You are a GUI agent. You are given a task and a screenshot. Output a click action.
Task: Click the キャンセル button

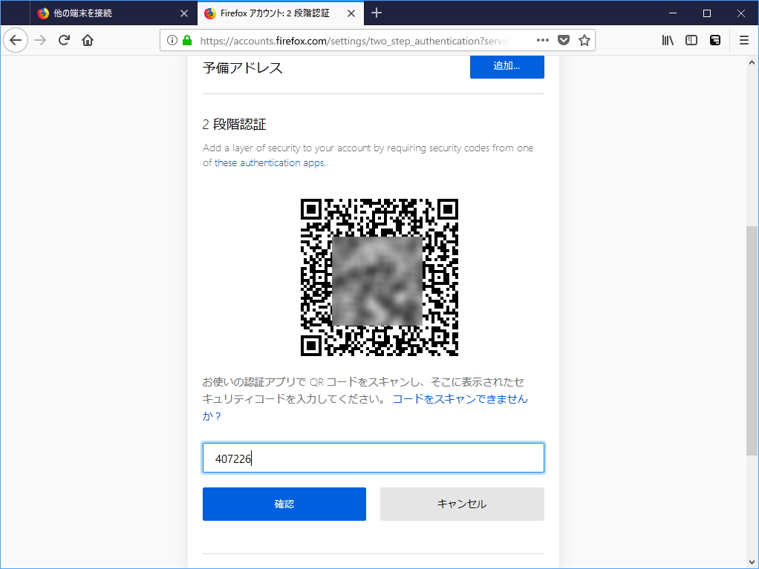tap(461, 504)
